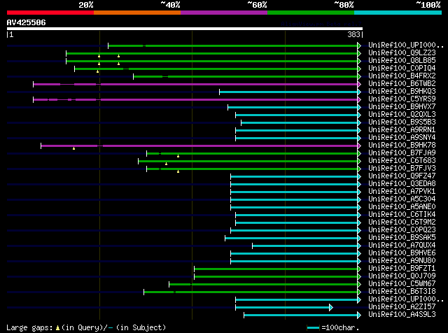This screenshot has height=333, width=448.
Task: Click the purple arrowhead on the C5YRS9 row
Action: [359, 99]
